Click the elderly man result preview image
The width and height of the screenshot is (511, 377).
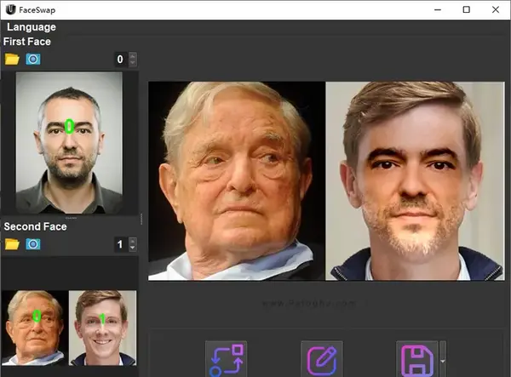point(237,181)
